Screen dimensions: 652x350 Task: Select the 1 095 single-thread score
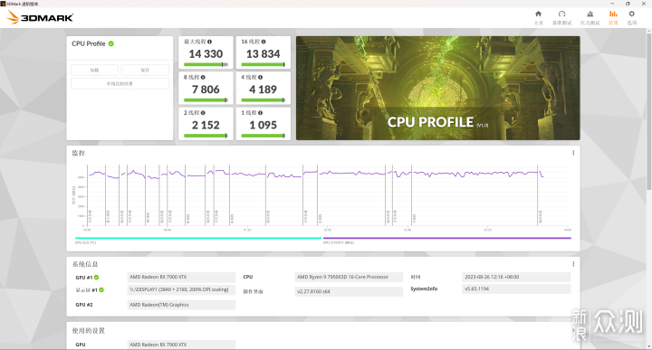pos(264,125)
